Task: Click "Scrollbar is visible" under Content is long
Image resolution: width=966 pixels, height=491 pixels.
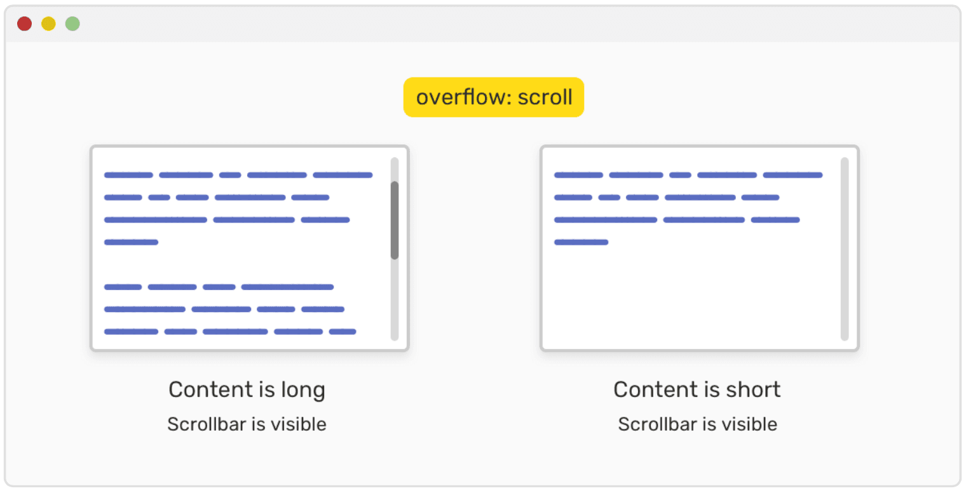Action: [247, 424]
